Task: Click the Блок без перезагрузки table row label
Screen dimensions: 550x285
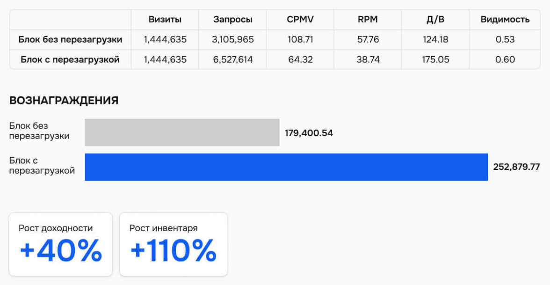Action: coord(70,40)
